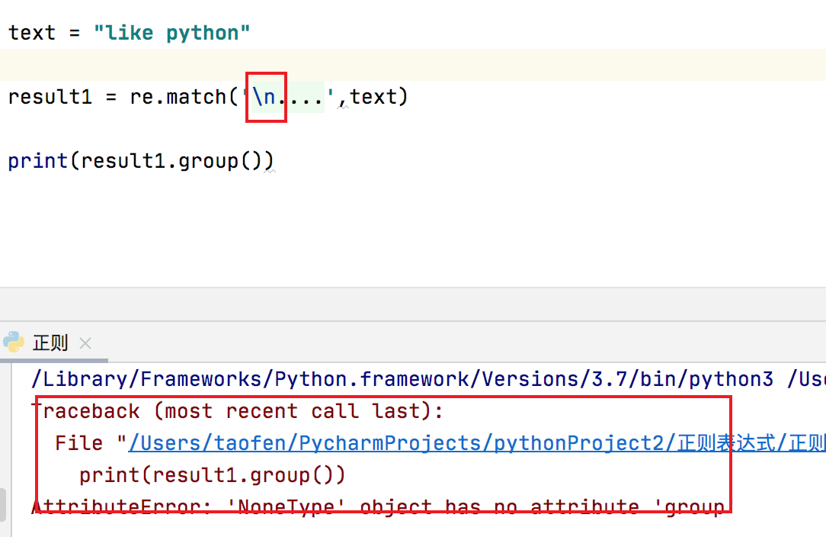826x537 pixels.
Task: Click the Traceback (most recent call last) line
Action: [238, 411]
